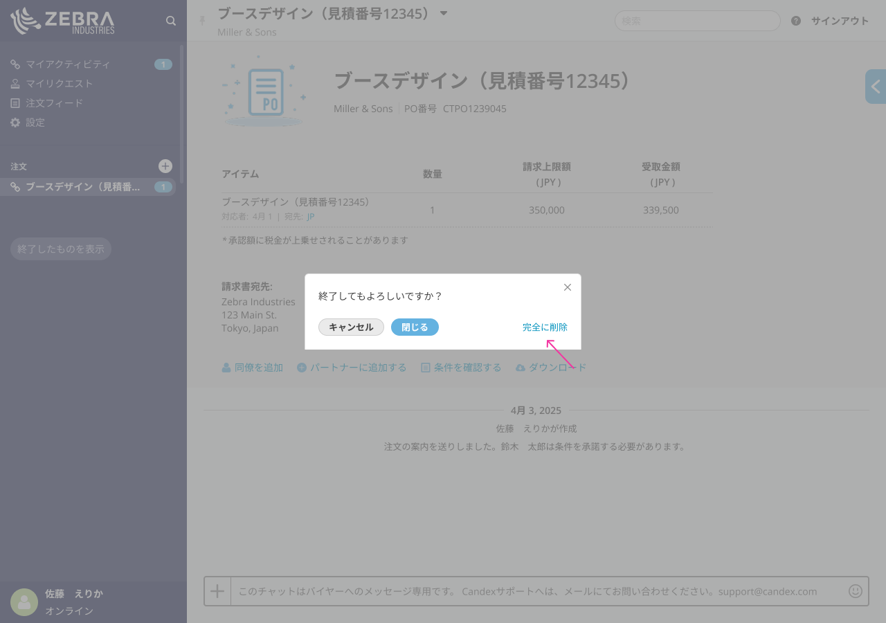Toggle 終了したものを表示 in the sidebar
Viewport: 886px width, 623px height.
click(x=61, y=249)
